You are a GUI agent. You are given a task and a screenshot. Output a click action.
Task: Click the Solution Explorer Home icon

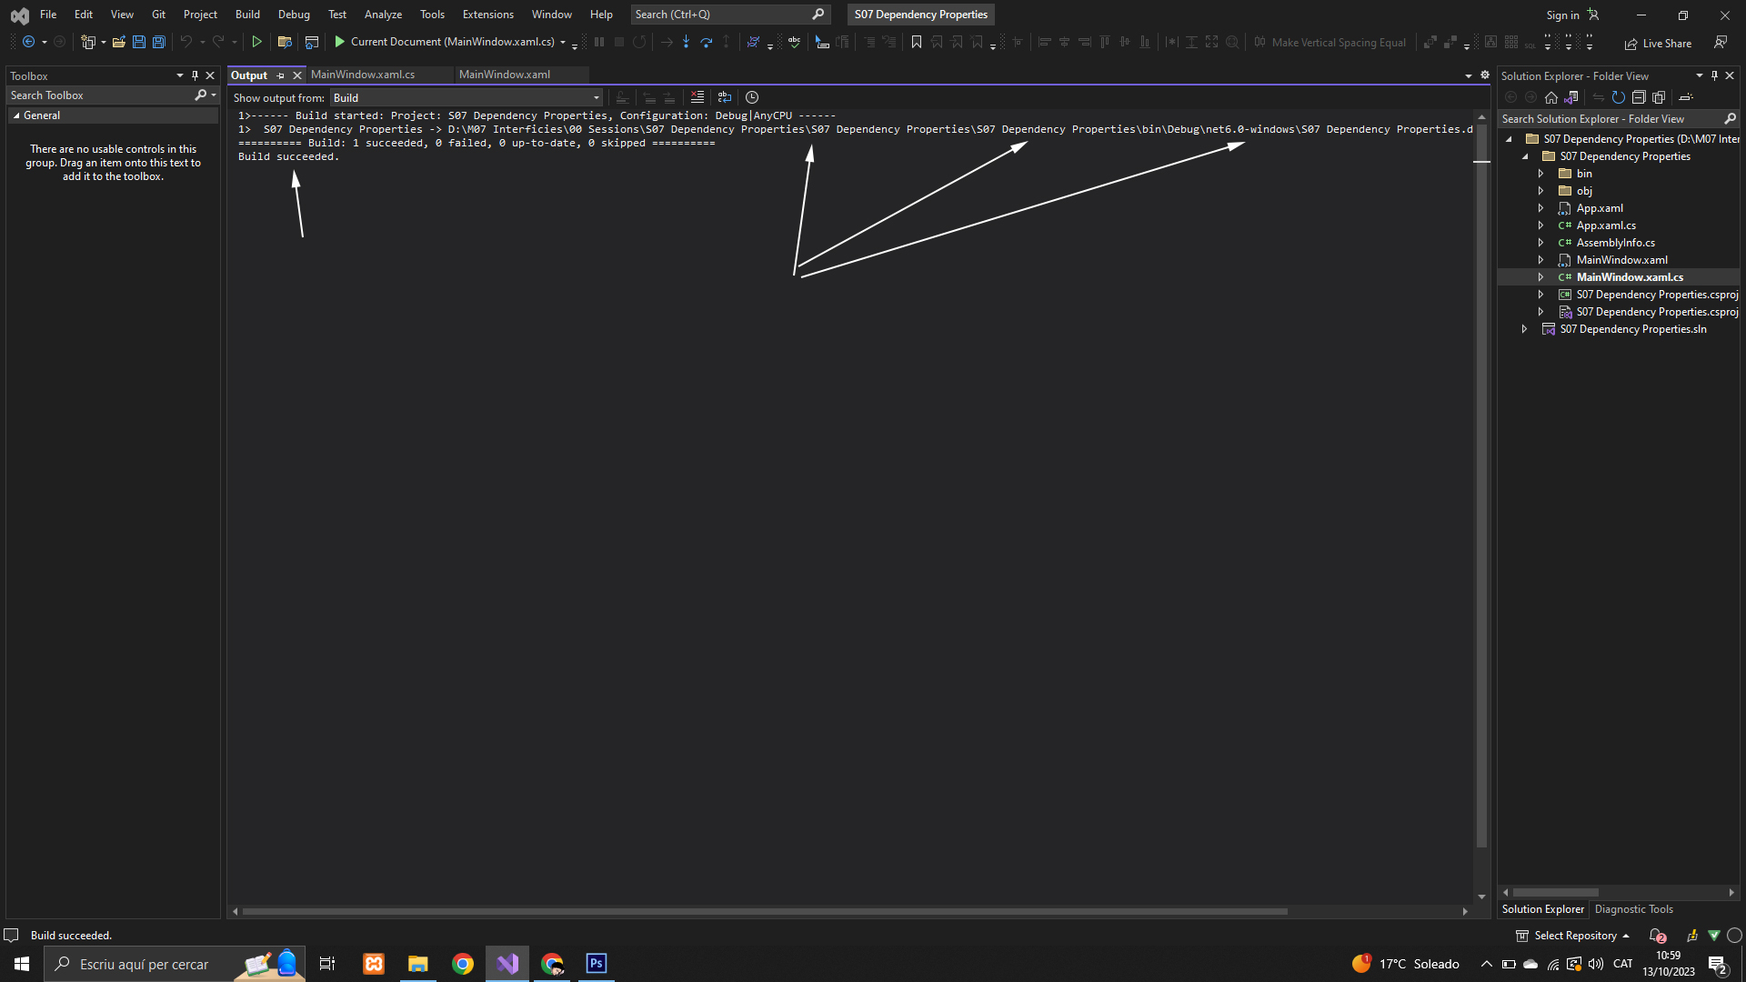click(x=1551, y=97)
